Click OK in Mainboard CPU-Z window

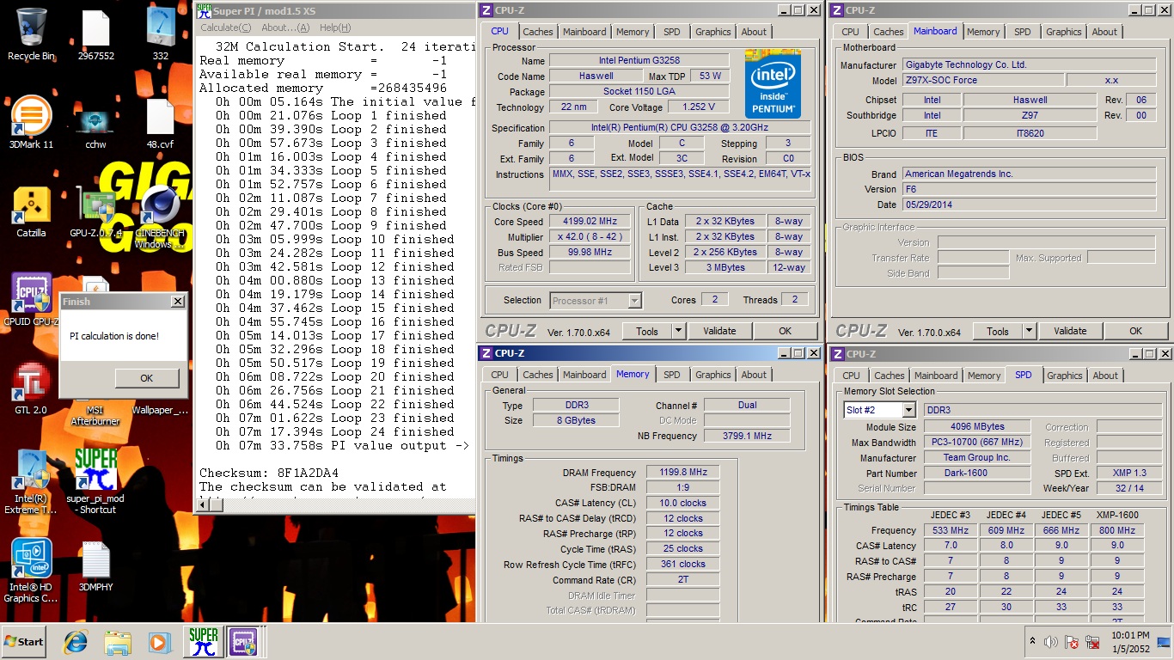click(x=1135, y=331)
